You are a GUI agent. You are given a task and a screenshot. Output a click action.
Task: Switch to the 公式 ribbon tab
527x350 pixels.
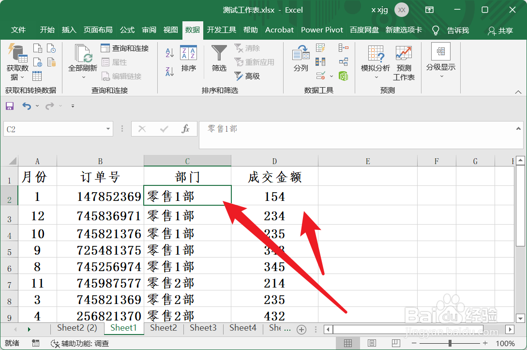127,30
